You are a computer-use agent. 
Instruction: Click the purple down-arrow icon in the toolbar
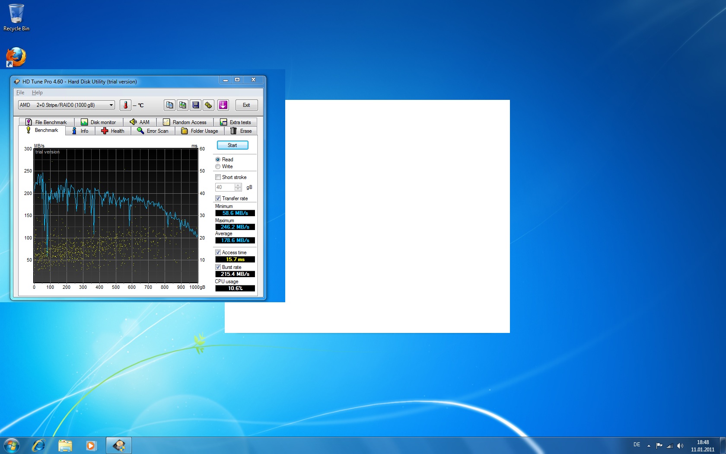pyautogui.click(x=223, y=105)
